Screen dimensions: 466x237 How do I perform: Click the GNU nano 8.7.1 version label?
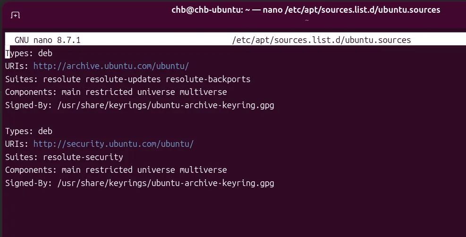(48, 40)
